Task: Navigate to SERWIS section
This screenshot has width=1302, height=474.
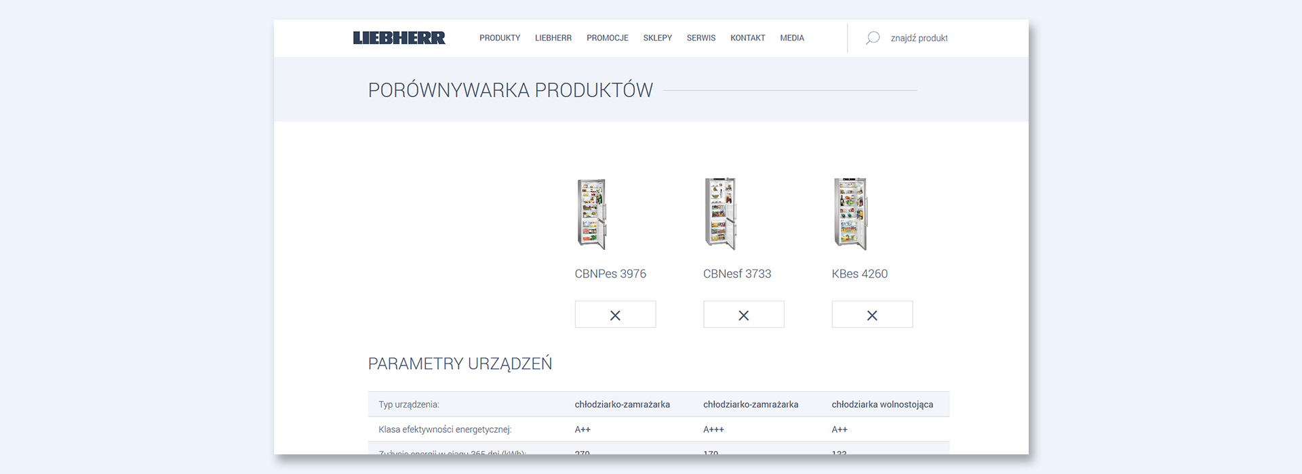Action: pos(701,38)
